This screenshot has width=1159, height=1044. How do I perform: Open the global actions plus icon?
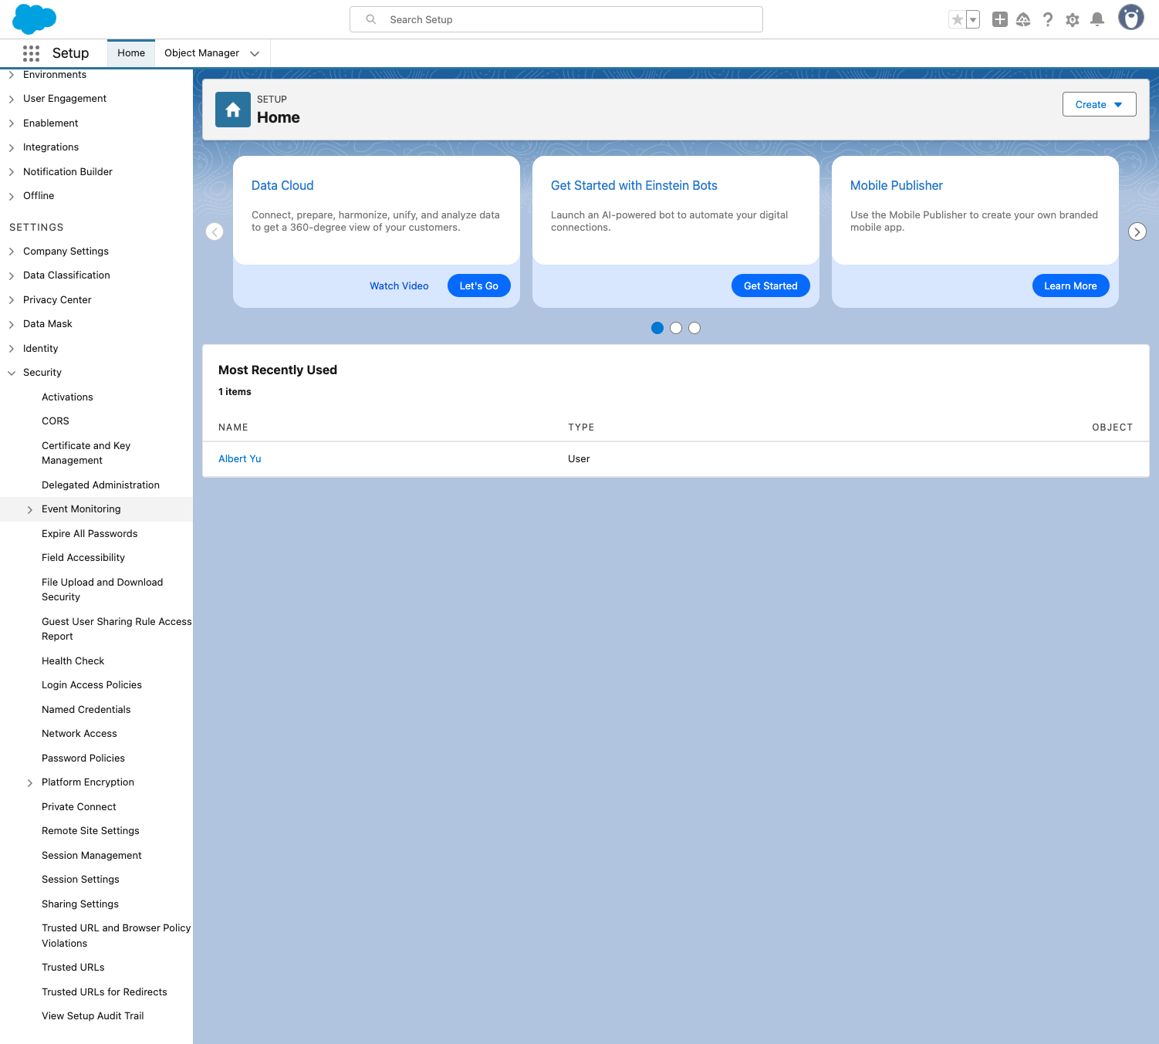[x=999, y=20]
